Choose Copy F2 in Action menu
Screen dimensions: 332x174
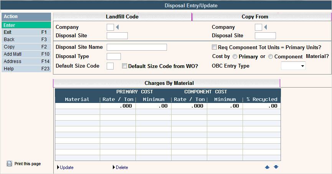[26, 47]
